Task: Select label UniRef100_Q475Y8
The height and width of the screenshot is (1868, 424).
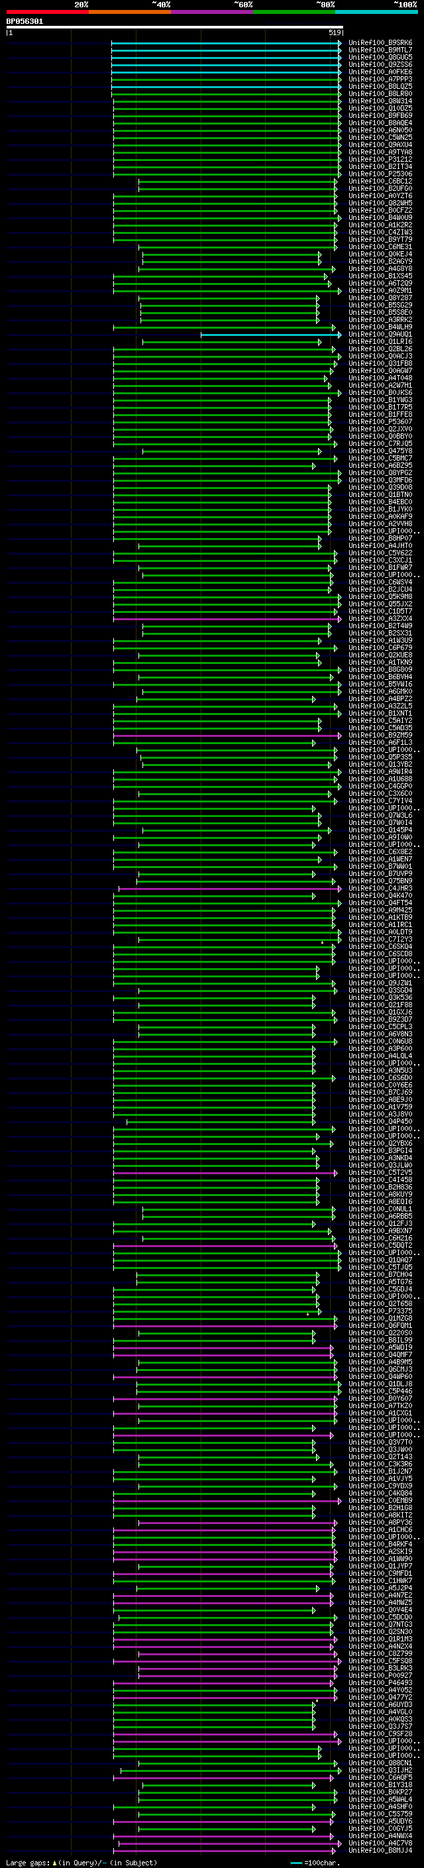Action: [x=380, y=451]
